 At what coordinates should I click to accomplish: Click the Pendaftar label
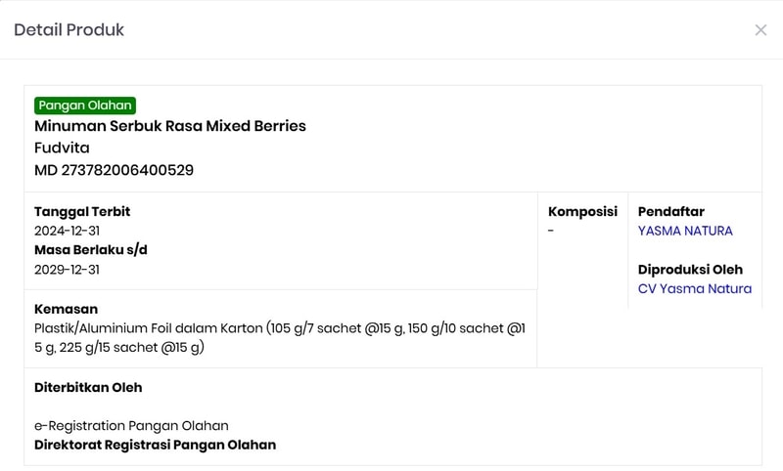coord(671,211)
